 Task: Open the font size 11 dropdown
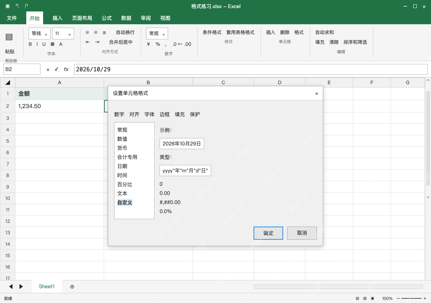point(63,33)
